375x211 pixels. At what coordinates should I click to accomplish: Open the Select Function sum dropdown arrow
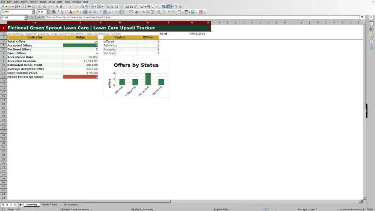pos(40,18)
